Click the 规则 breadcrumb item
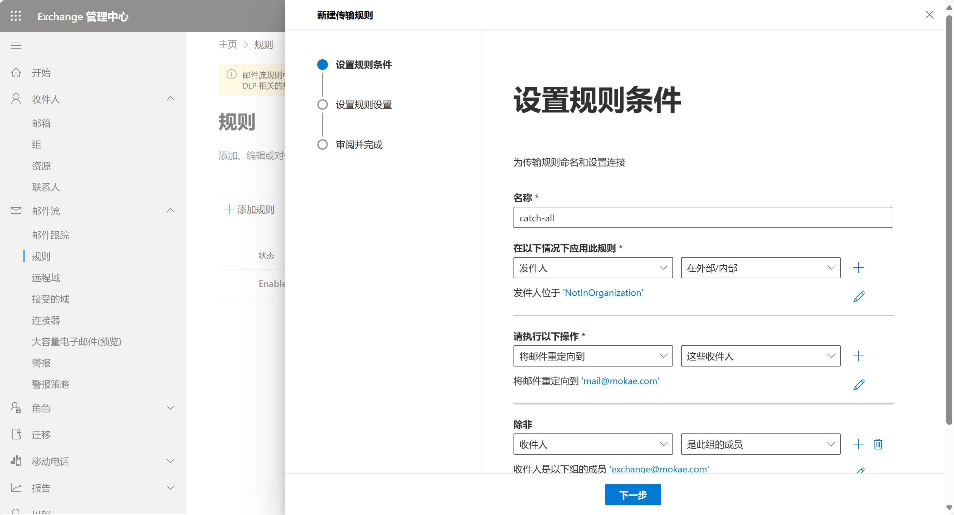The width and height of the screenshot is (954, 515). (263, 45)
